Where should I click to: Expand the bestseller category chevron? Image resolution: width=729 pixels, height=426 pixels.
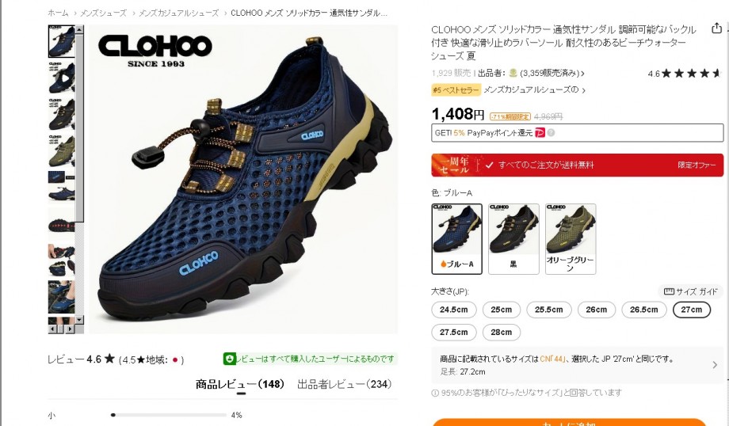coord(584,90)
